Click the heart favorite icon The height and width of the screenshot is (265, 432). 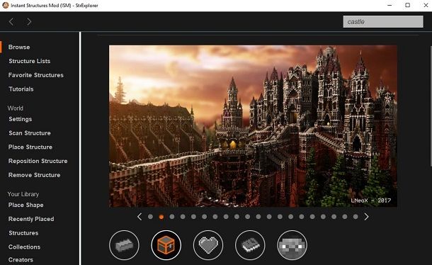(208, 245)
